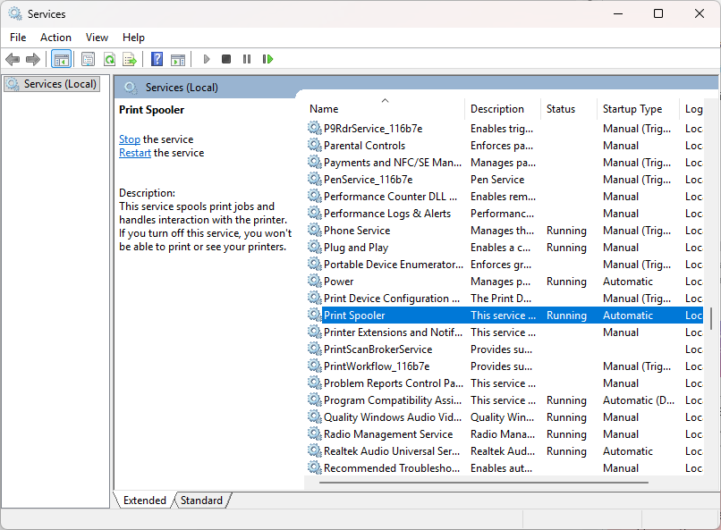
Task: Click gear icon beside Power service
Action: coord(314,281)
